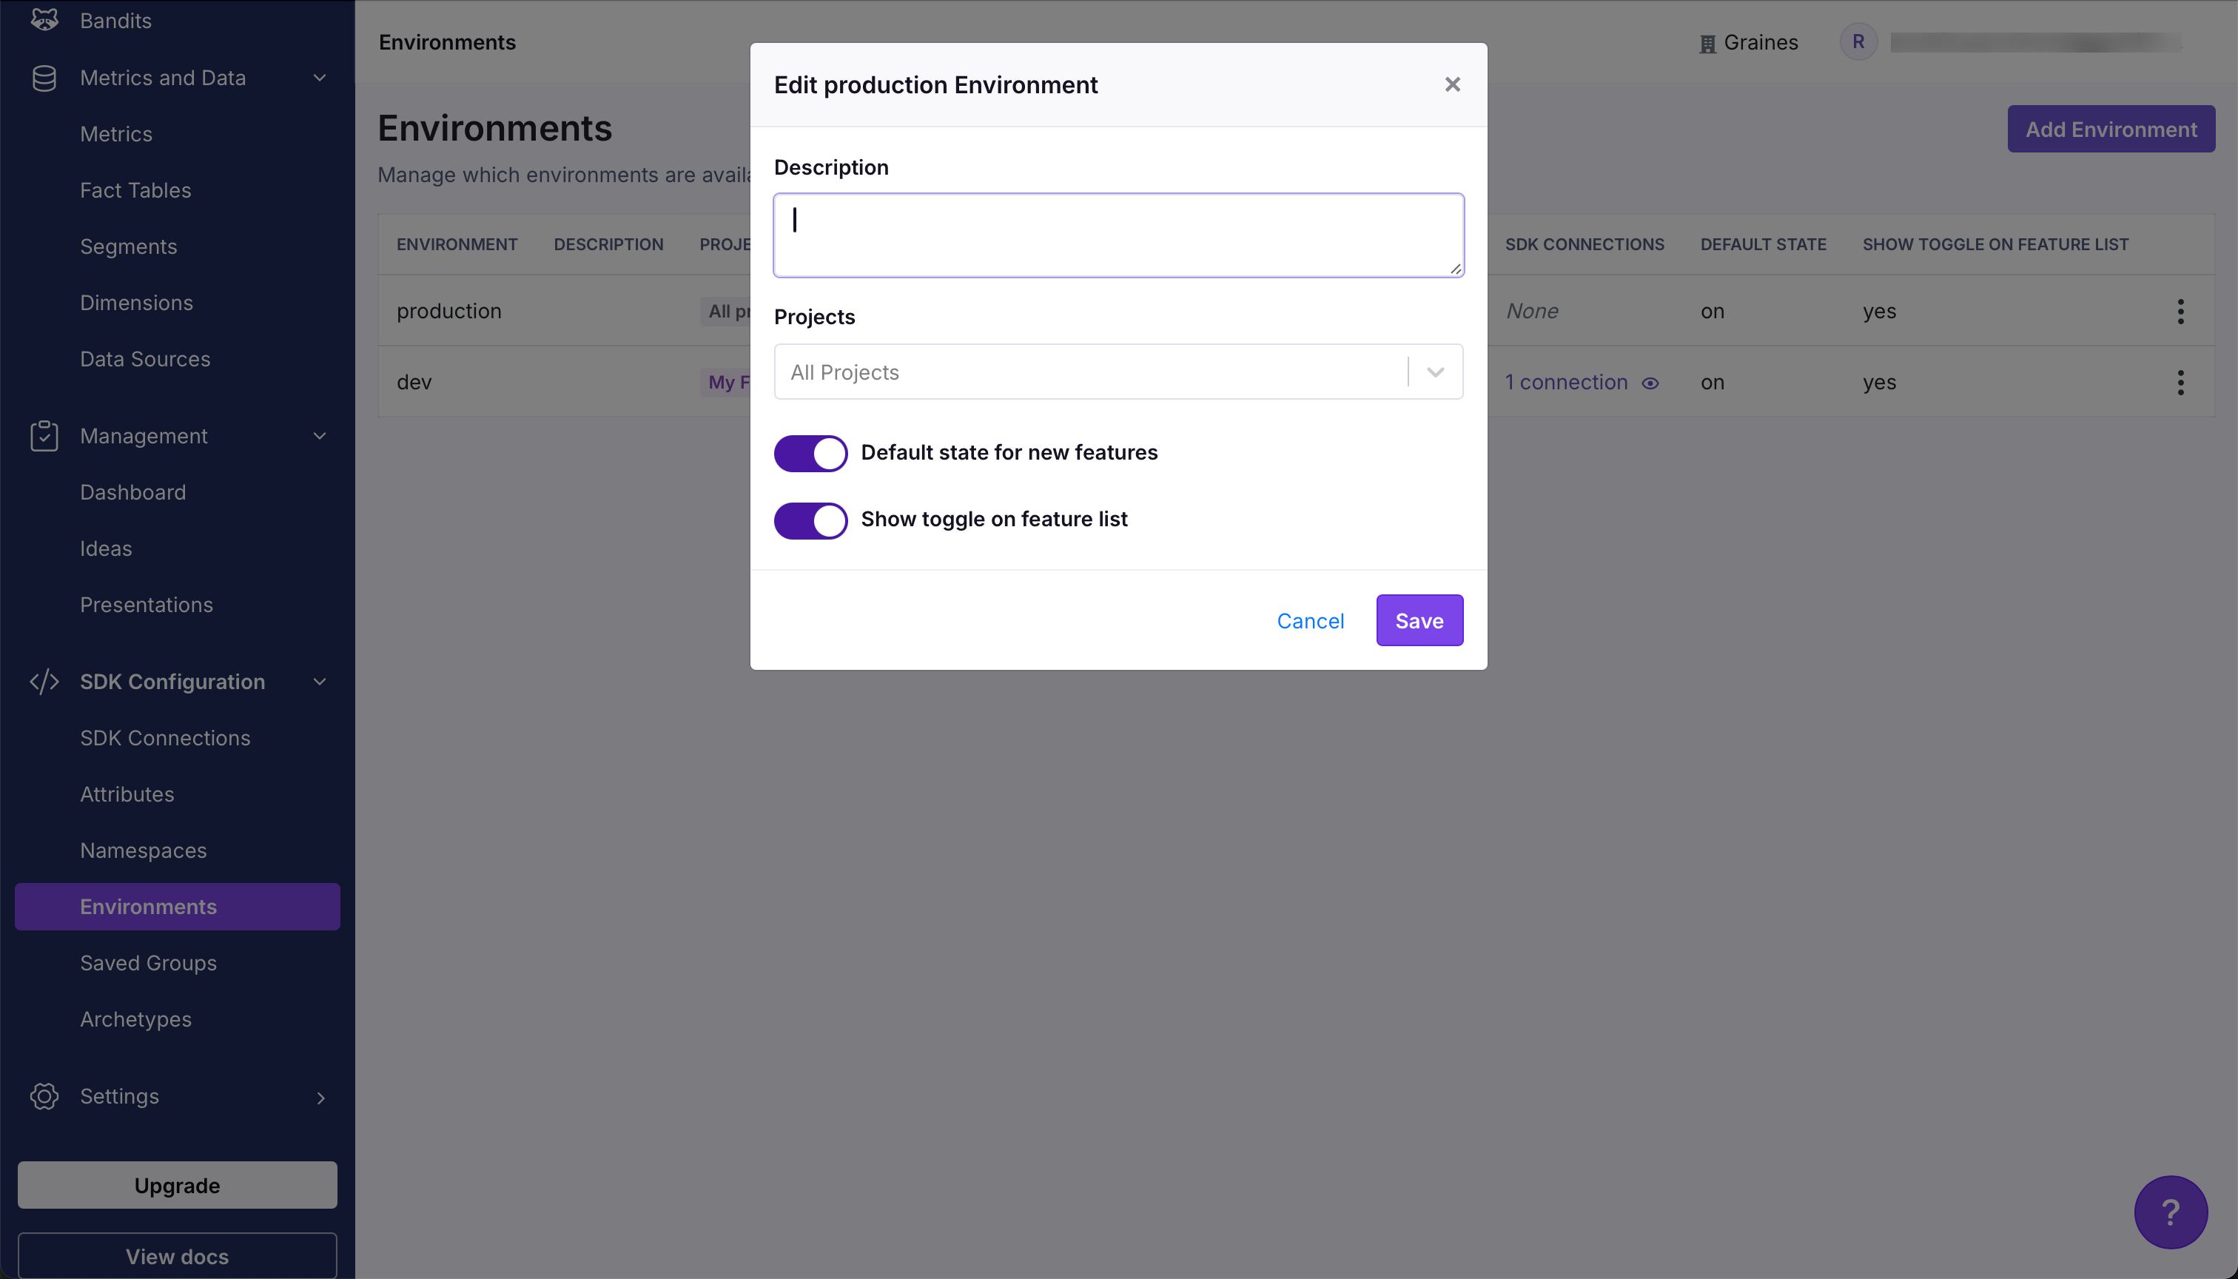Click the dev environment name
The width and height of the screenshot is (2238, 1279).
pos(414,382)
